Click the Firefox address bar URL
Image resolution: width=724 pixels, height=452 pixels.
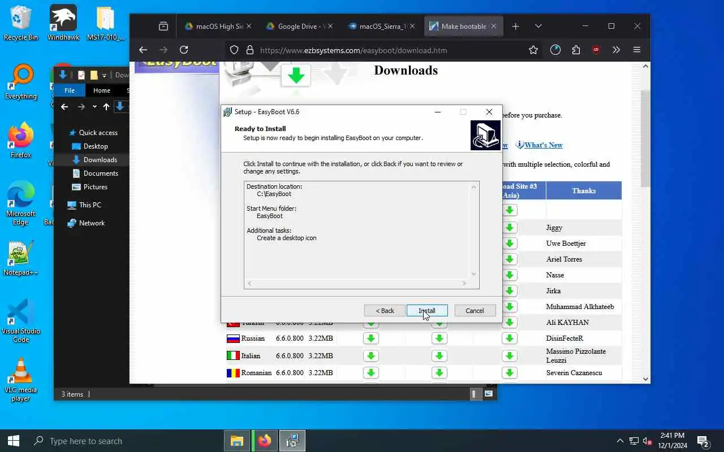pos(354,50)
